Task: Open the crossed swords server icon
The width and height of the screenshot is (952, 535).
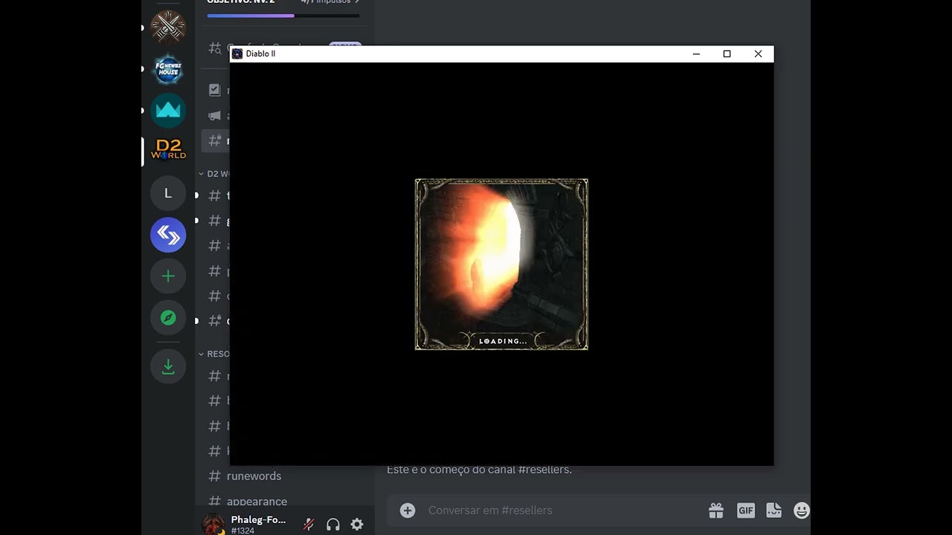Action: [x=168, y=27]
